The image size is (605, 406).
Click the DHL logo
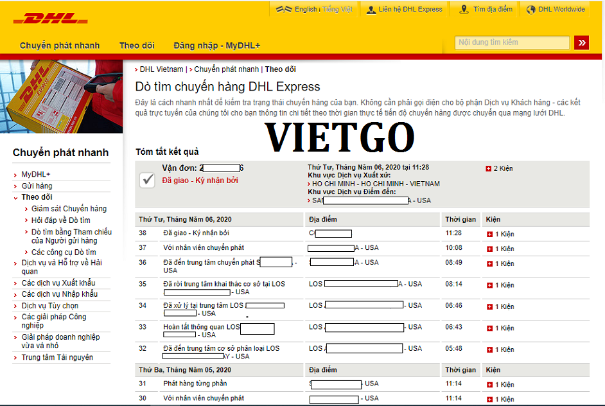(50, 19)
